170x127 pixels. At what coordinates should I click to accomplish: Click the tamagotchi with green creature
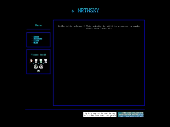(36, 66)
